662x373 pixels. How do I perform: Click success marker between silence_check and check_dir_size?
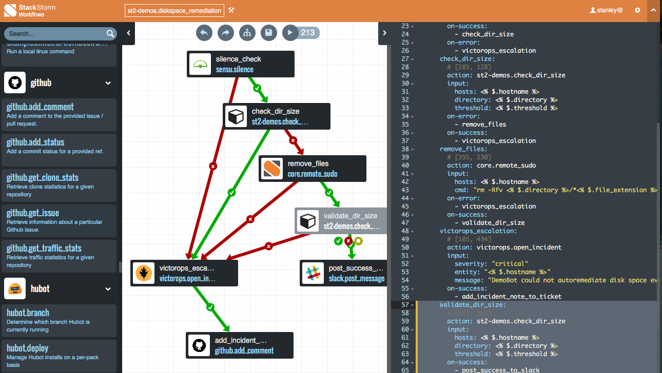click(258, 88)
